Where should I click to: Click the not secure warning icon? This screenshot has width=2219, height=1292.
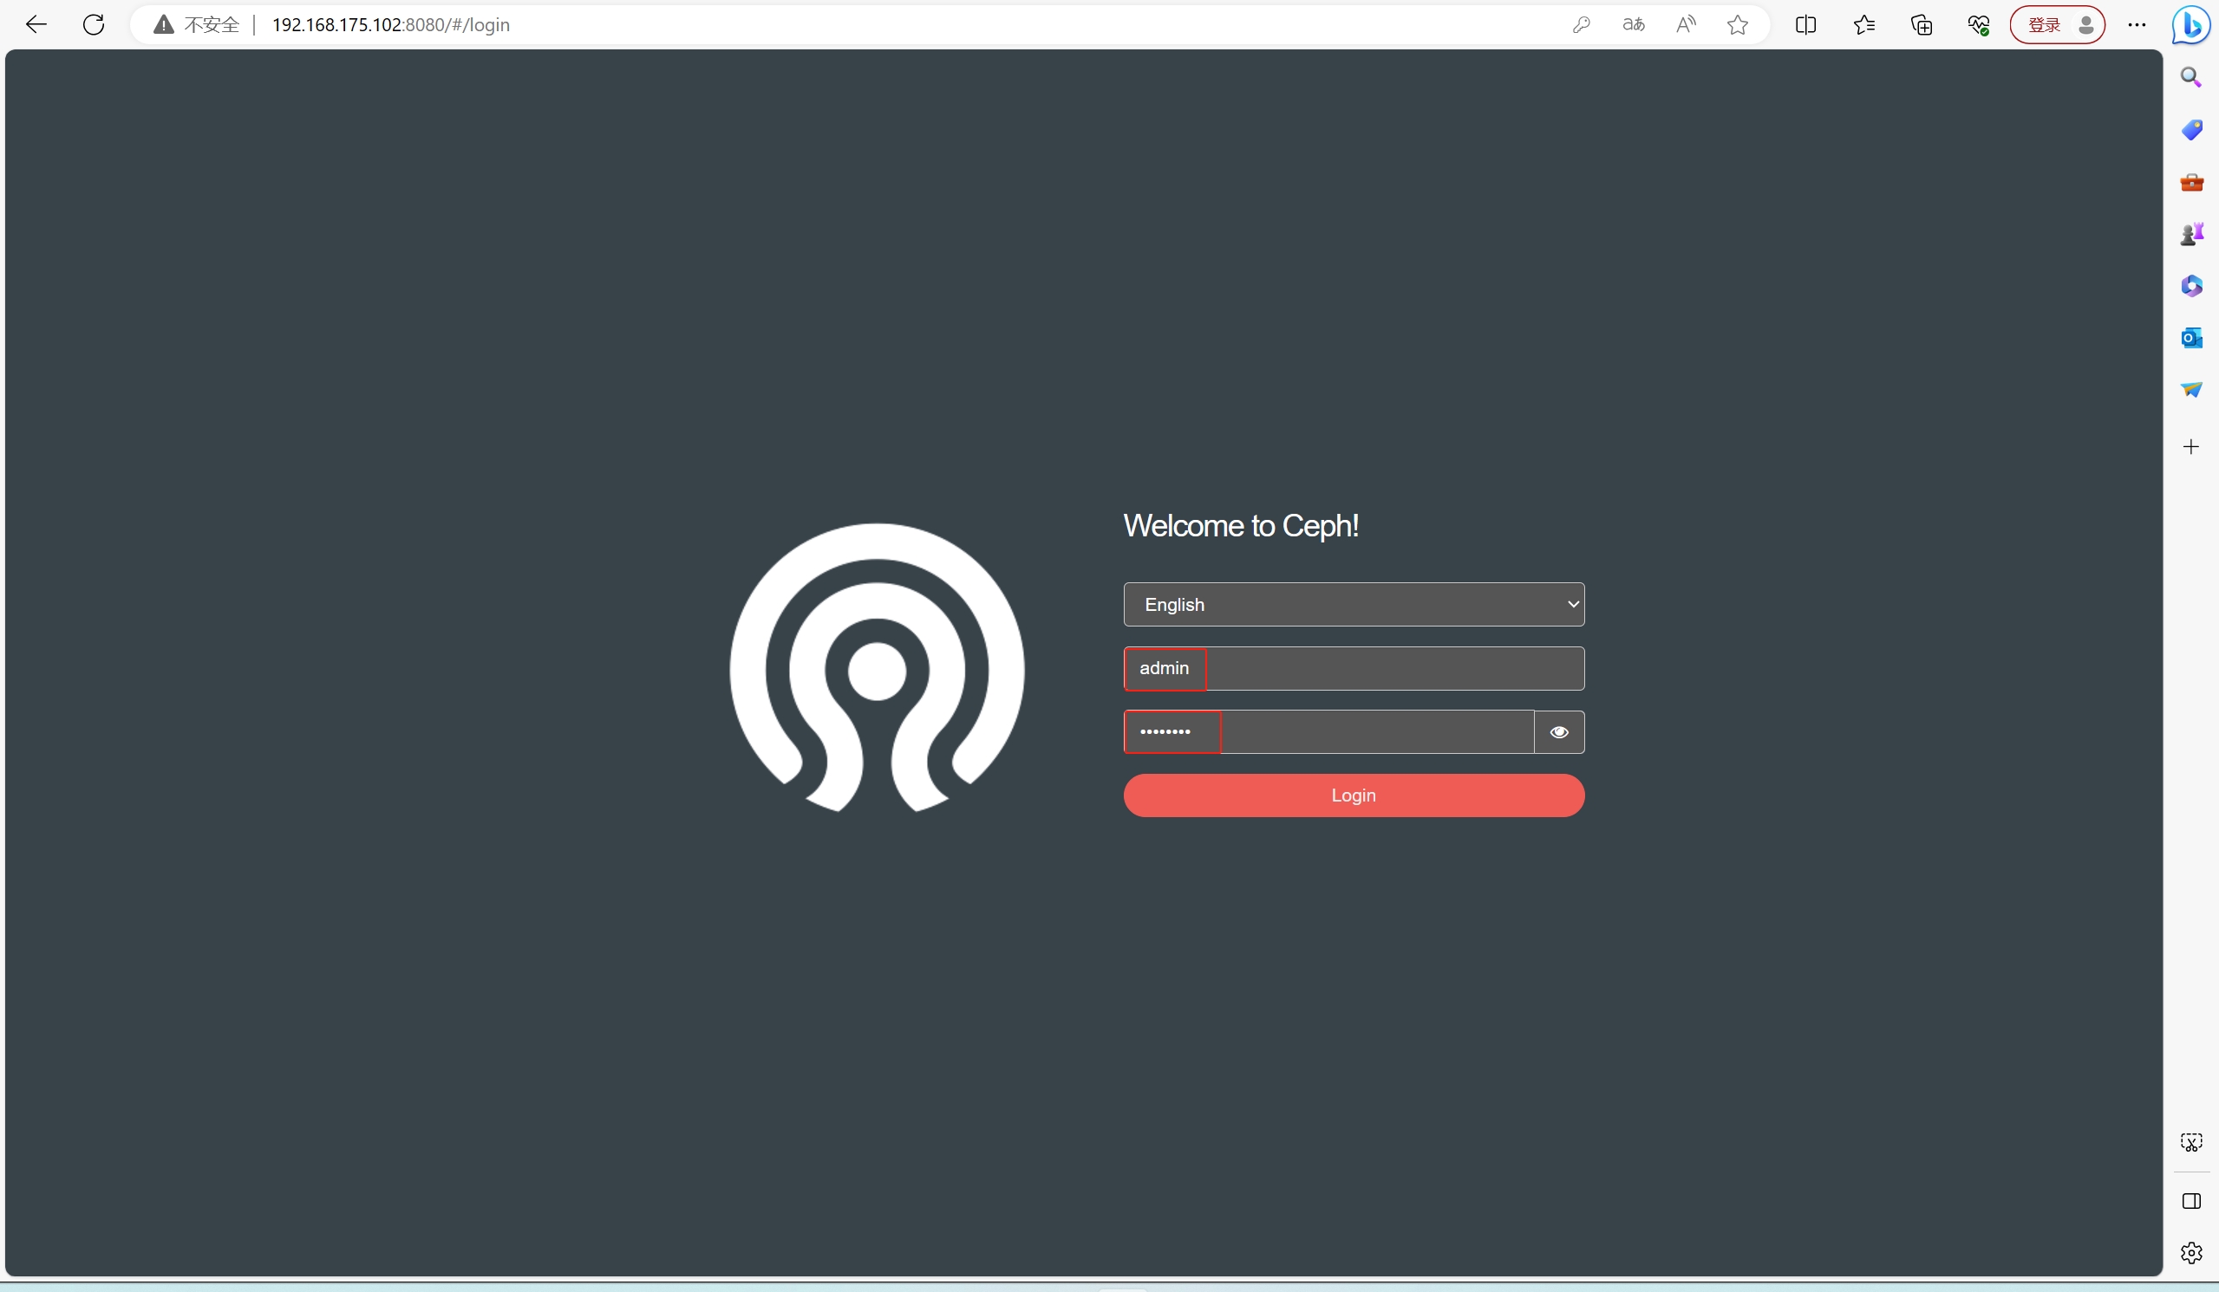[x=164, y=24]
